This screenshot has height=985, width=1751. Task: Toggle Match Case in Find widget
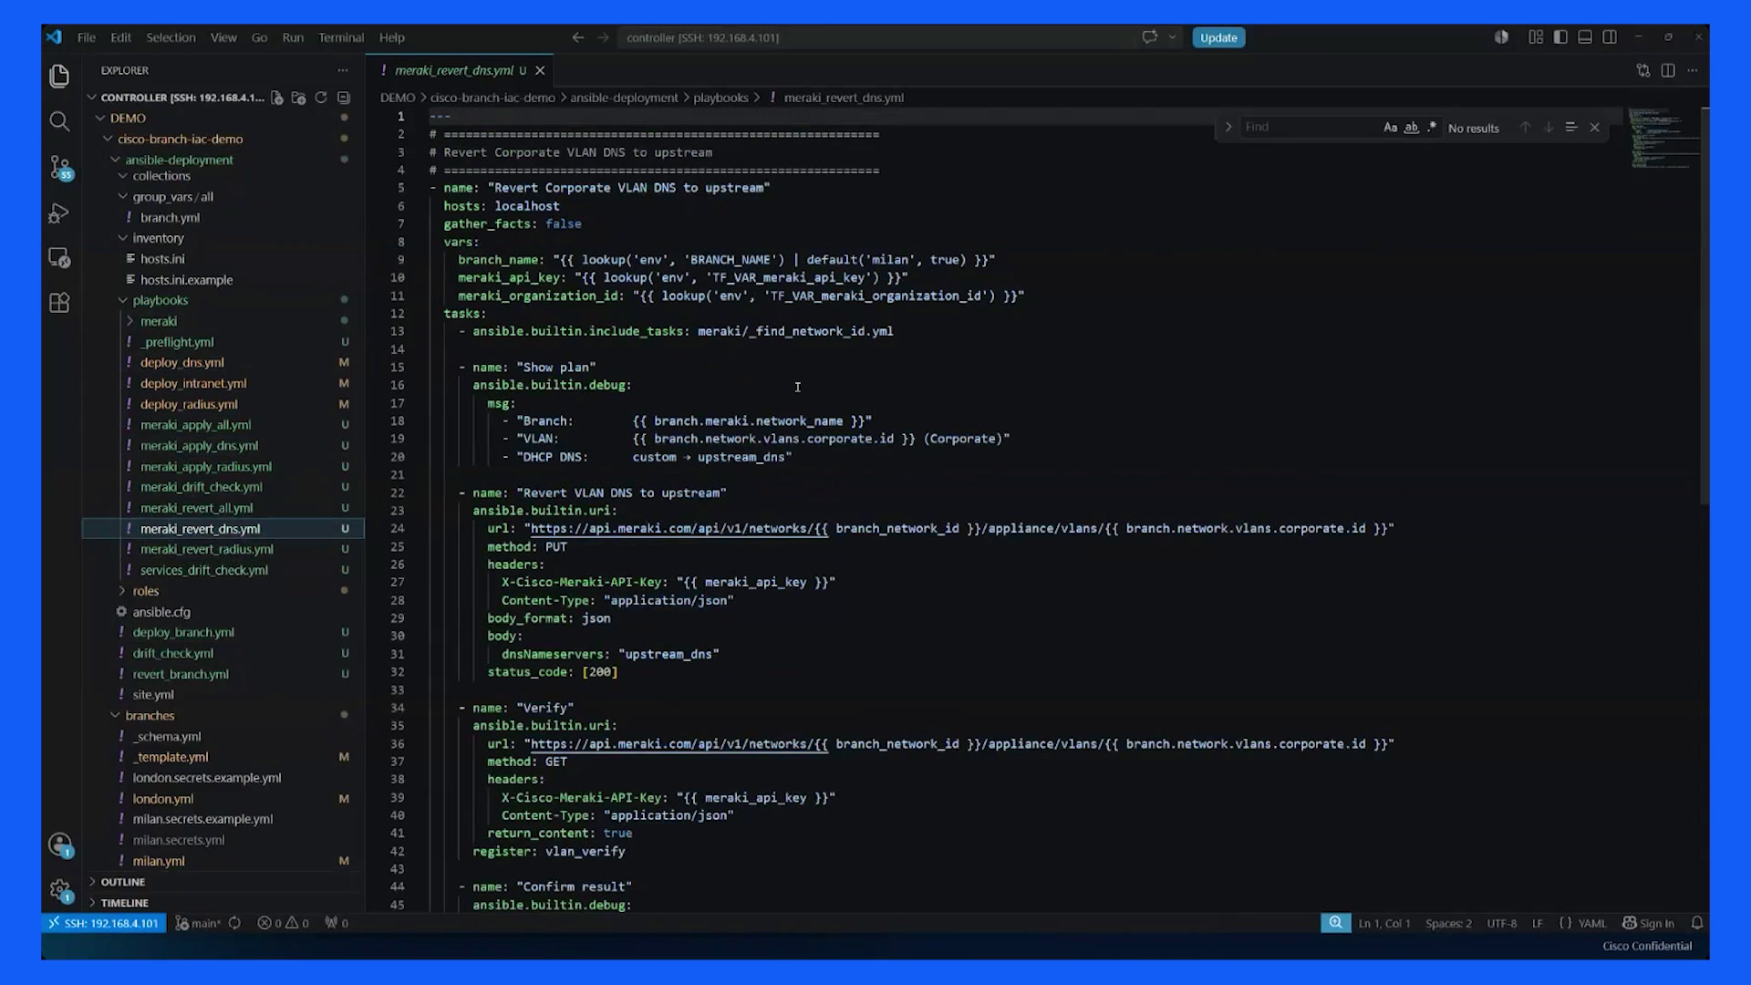pos(1390,128)
